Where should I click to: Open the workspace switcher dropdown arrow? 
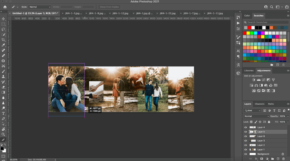(x=282, y=7)
